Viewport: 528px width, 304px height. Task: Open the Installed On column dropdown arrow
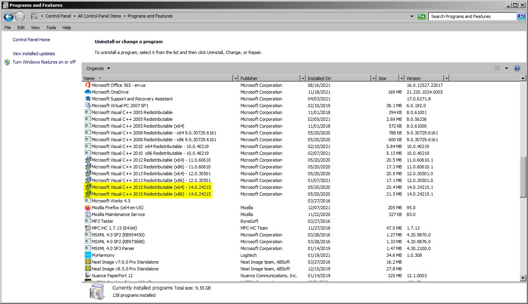374,78
